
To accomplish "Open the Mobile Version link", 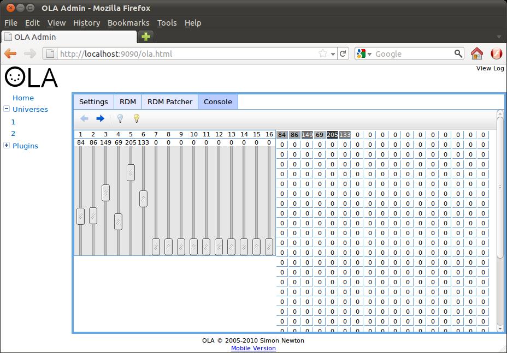I will [253, 348].
